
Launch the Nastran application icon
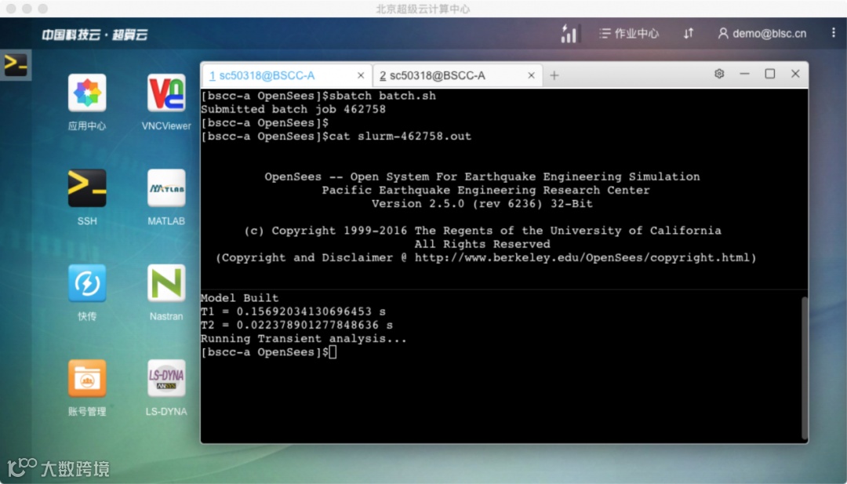pos(166,283)
